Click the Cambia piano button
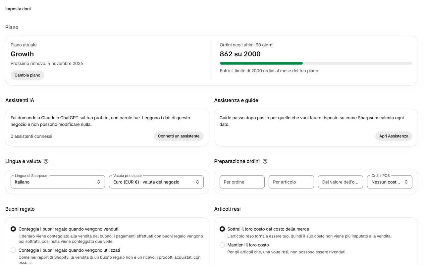 coord(27,75)
